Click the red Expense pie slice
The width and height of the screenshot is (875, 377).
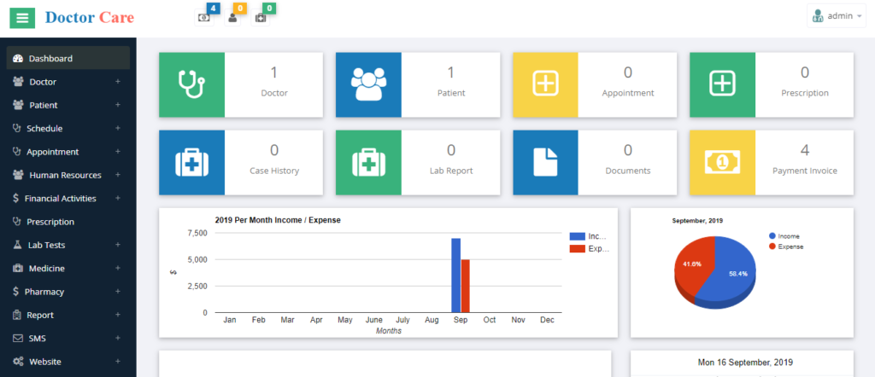coord(693,264)
